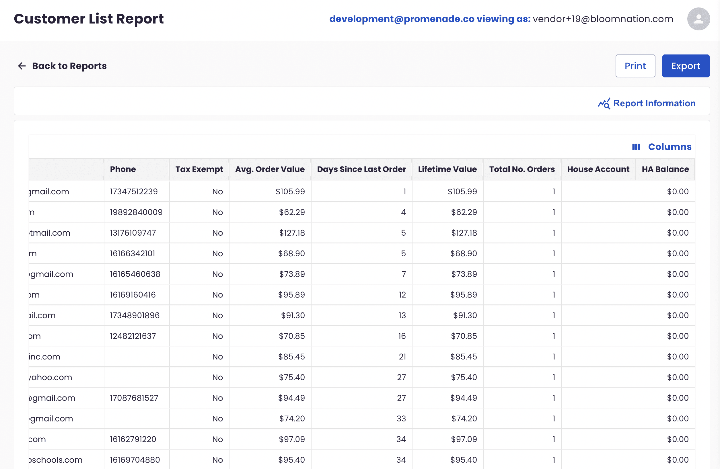
Task: Sort the table by Lifetime Value column
Action: point(447,169)
